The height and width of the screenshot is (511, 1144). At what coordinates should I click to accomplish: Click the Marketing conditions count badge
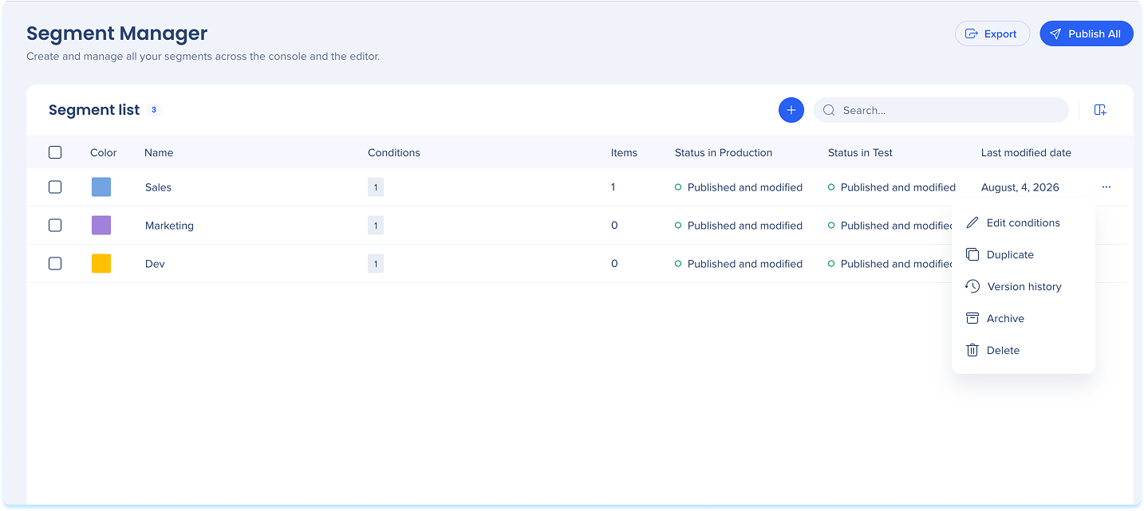(x=376, y=226)
